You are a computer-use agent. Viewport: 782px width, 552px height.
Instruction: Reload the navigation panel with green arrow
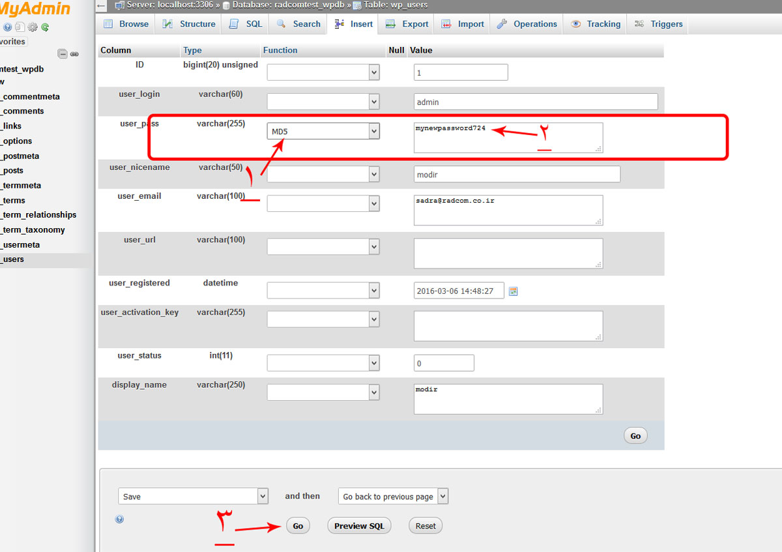45,27
